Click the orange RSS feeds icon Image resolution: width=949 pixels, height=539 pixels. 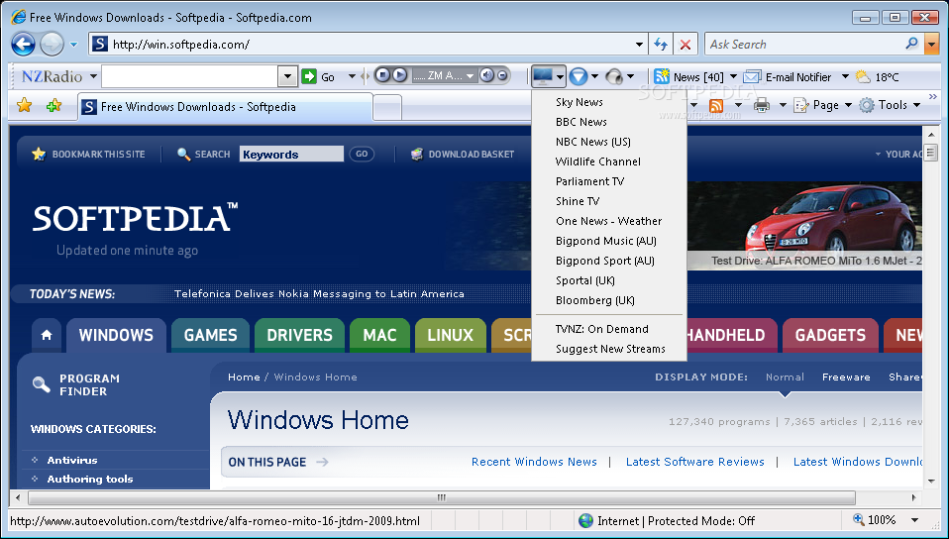716,105
